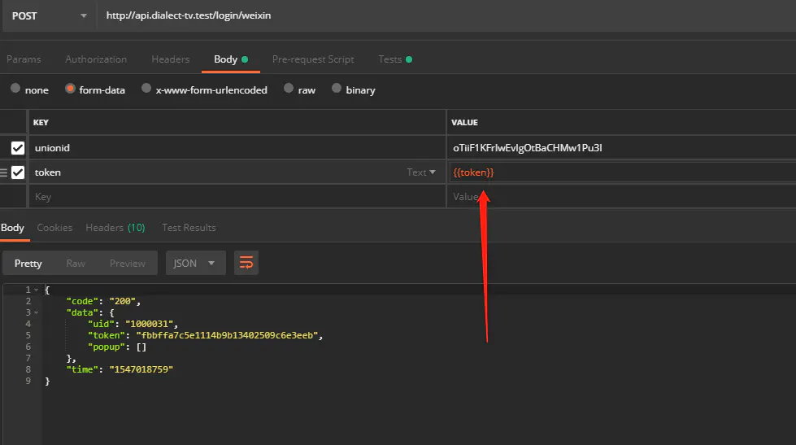Switch to Preview response view
The image size is (796, 445).
point(128,263)
